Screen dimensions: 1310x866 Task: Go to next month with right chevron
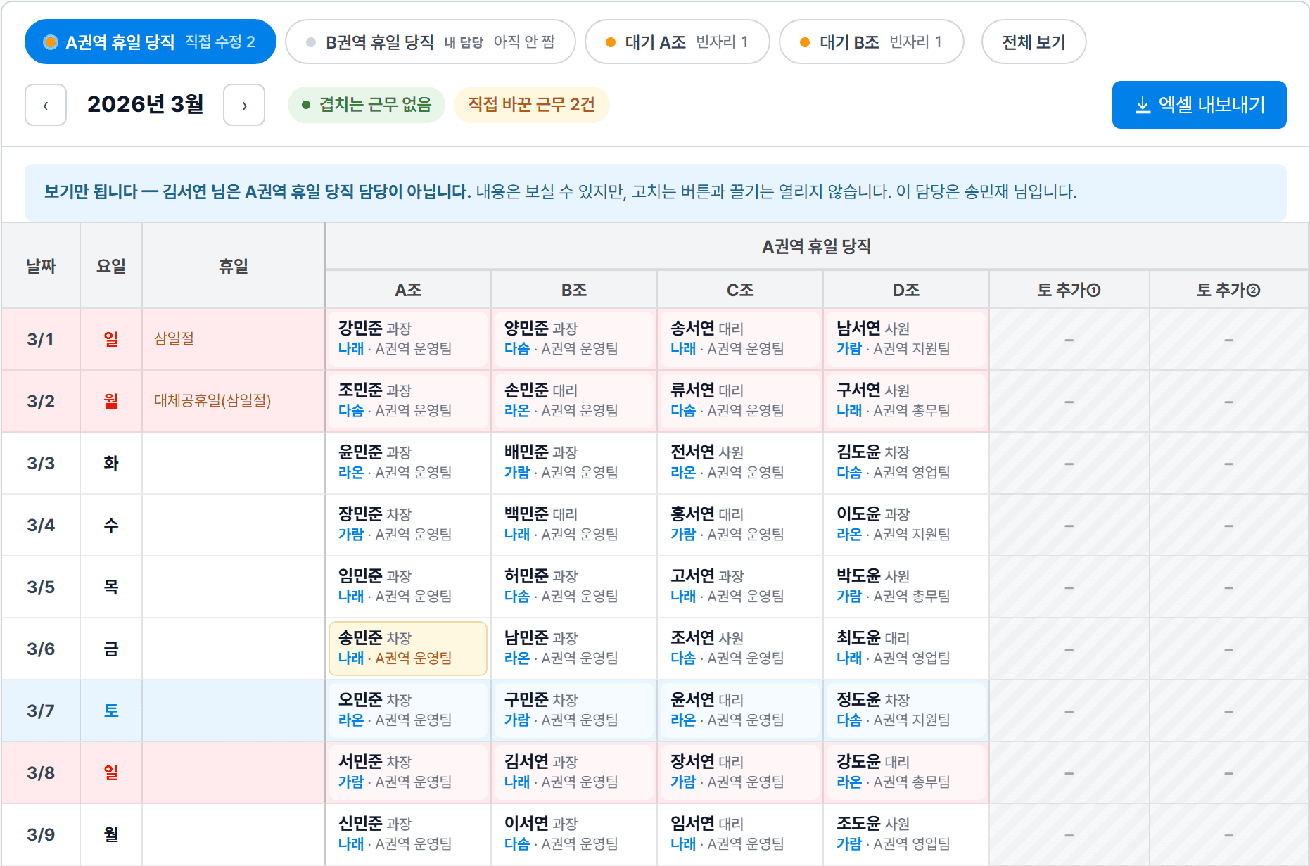244,105
